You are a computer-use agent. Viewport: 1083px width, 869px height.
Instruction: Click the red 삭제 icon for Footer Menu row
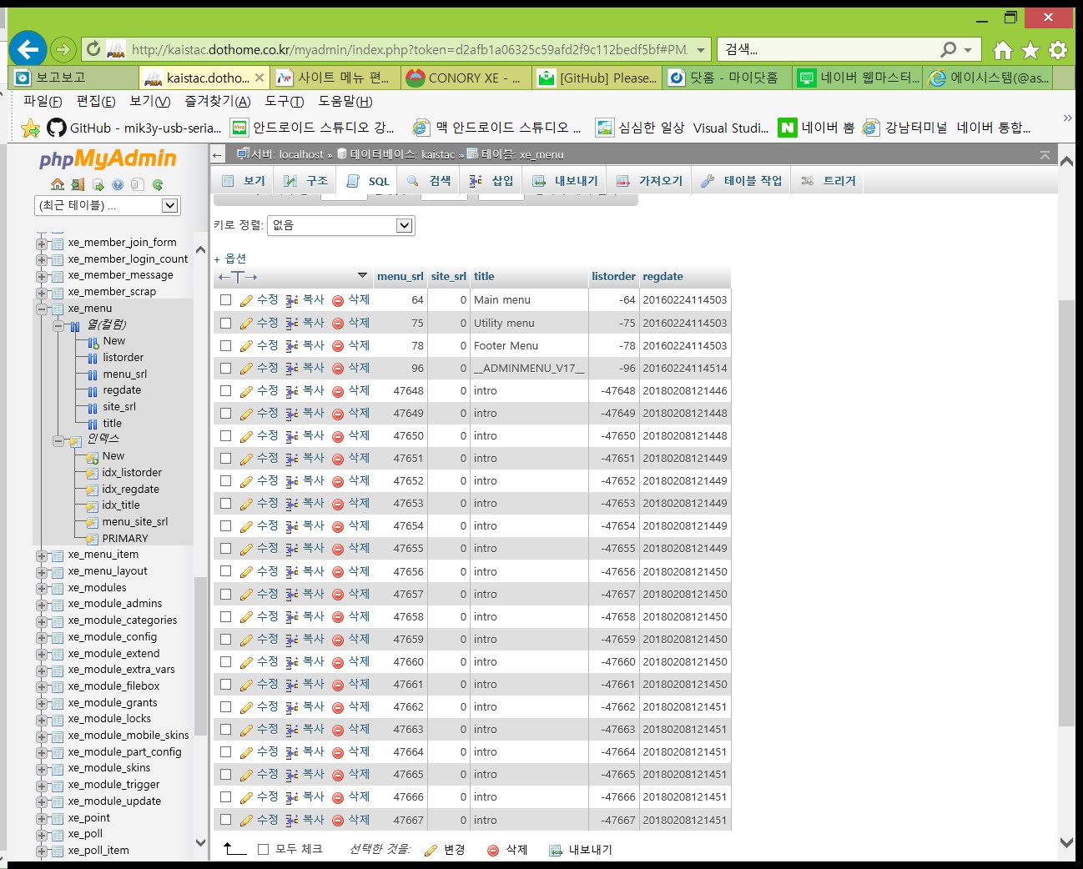point(337,345)
